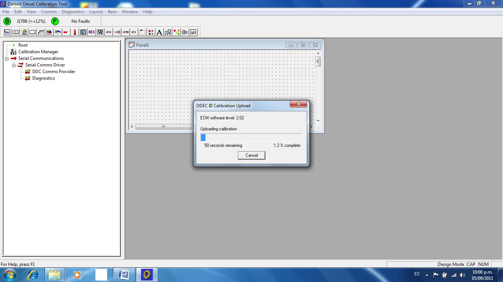
Task: Open Calibration Manager tree item
Action: tap(38, 52)
